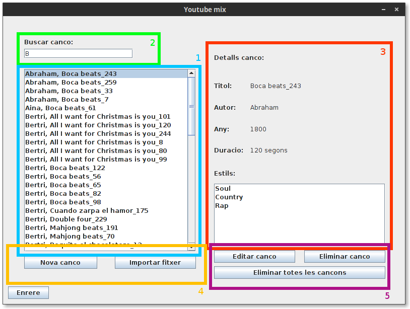Select song Bertri, Double four_229
410x309 pixels.
(106, 219)
